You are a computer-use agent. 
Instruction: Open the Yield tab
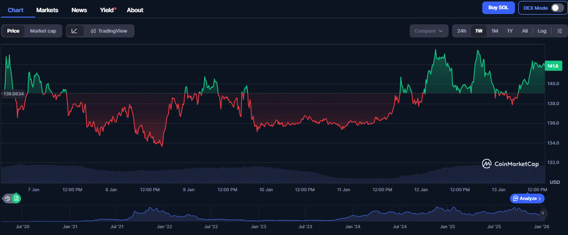107,10
